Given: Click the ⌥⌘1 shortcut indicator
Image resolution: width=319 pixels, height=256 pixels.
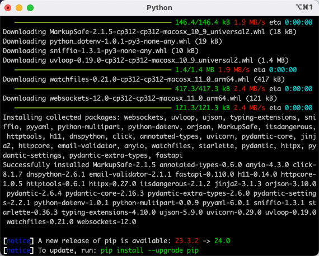Looking at the screenshot, I should point(304,7).
